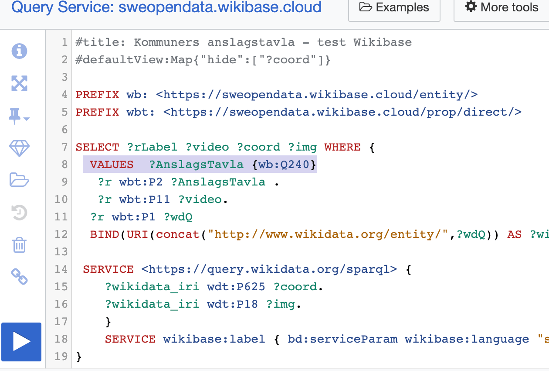Toggle fullscreen editor with the arrows icon

pyautogui.click(x=19, y=83)
